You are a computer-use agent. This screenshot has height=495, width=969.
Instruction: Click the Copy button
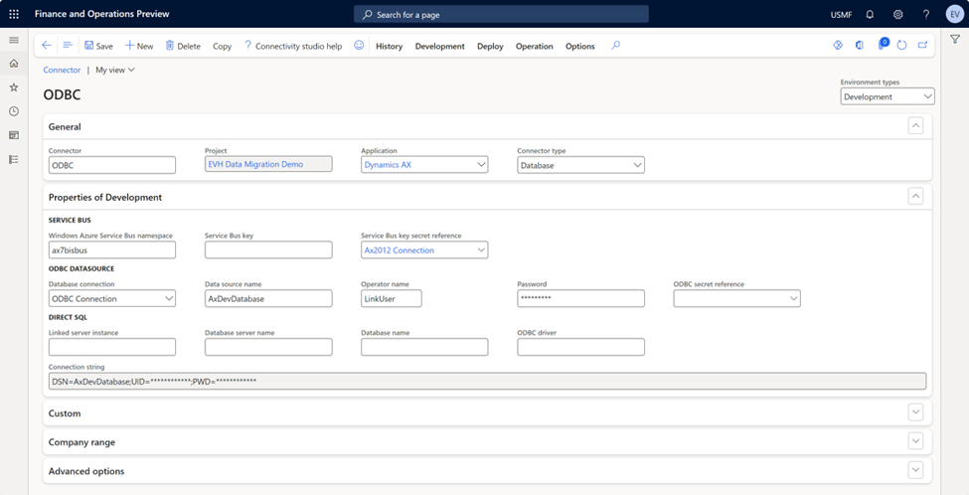click(222, 46)
